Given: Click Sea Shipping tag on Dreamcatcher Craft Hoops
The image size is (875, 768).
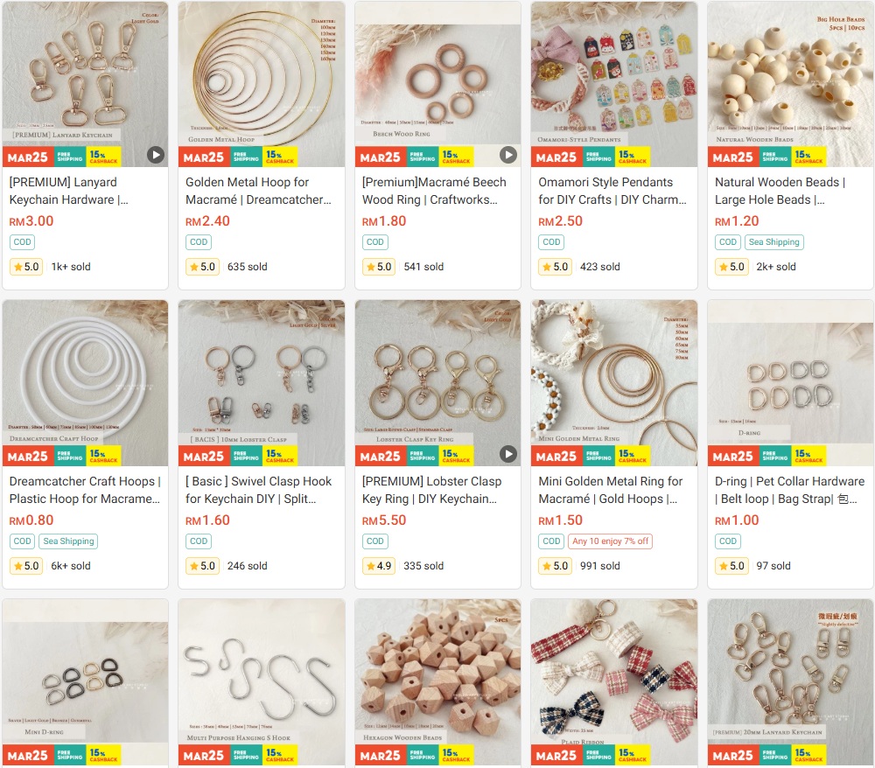Looking at the screenshot, I should [68, 541].
